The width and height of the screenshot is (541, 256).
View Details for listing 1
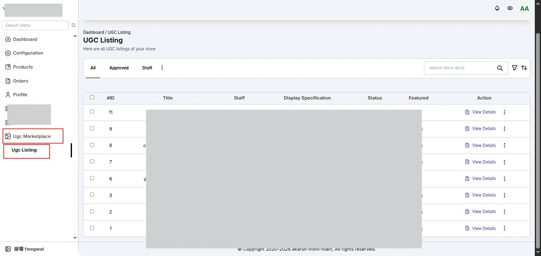[x=480, y=228]
